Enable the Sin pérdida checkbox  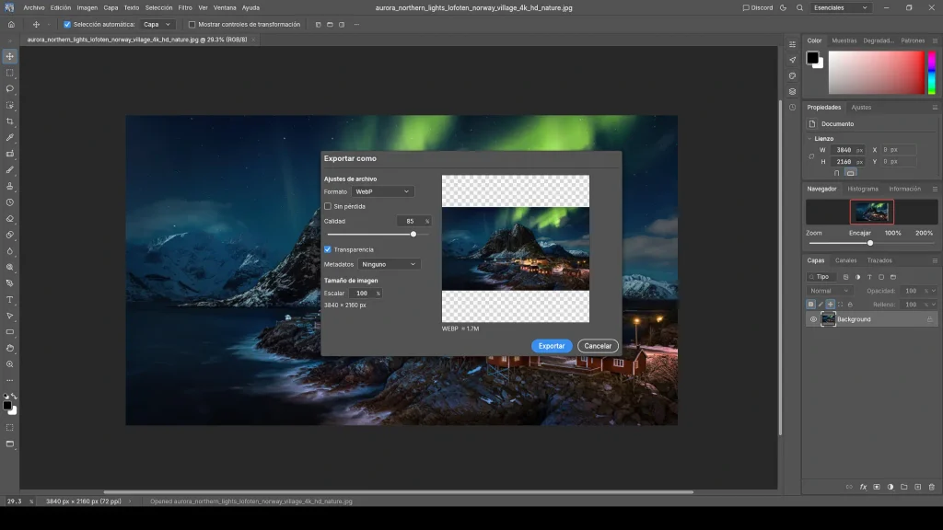(x=328, y=206)
